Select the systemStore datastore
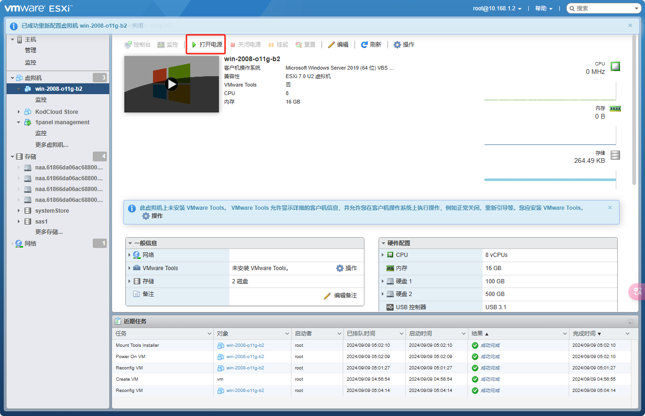The height and width of the screenshot is (416, 645). 52,211
